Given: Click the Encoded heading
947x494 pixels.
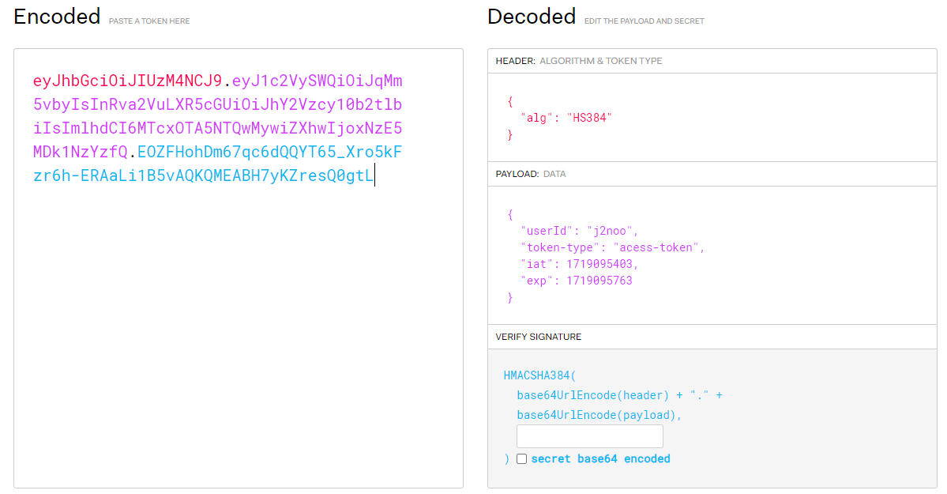Looking at the screenshot, I should [x=57, y=17].
